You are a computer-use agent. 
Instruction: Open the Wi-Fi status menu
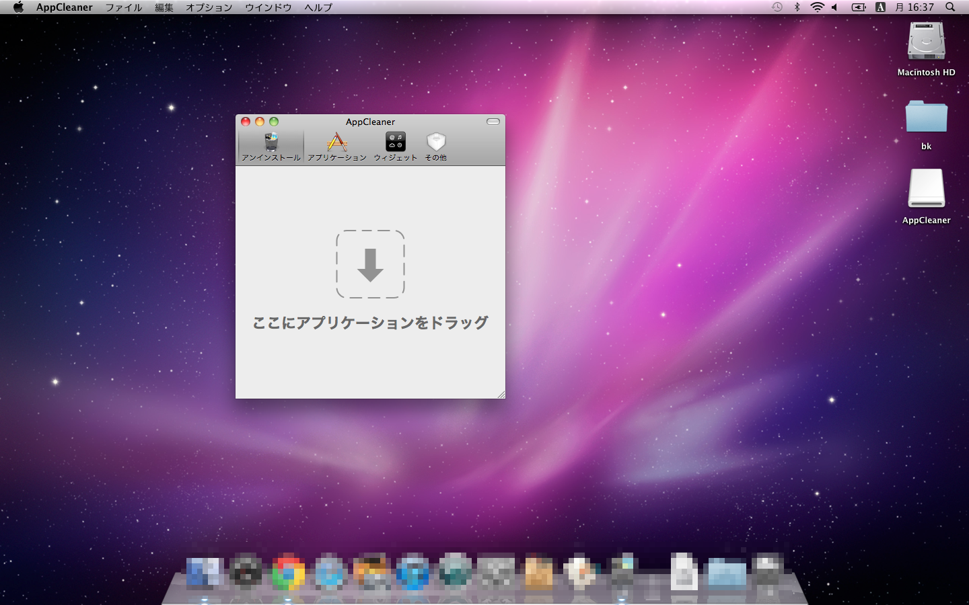click(818, 7)
